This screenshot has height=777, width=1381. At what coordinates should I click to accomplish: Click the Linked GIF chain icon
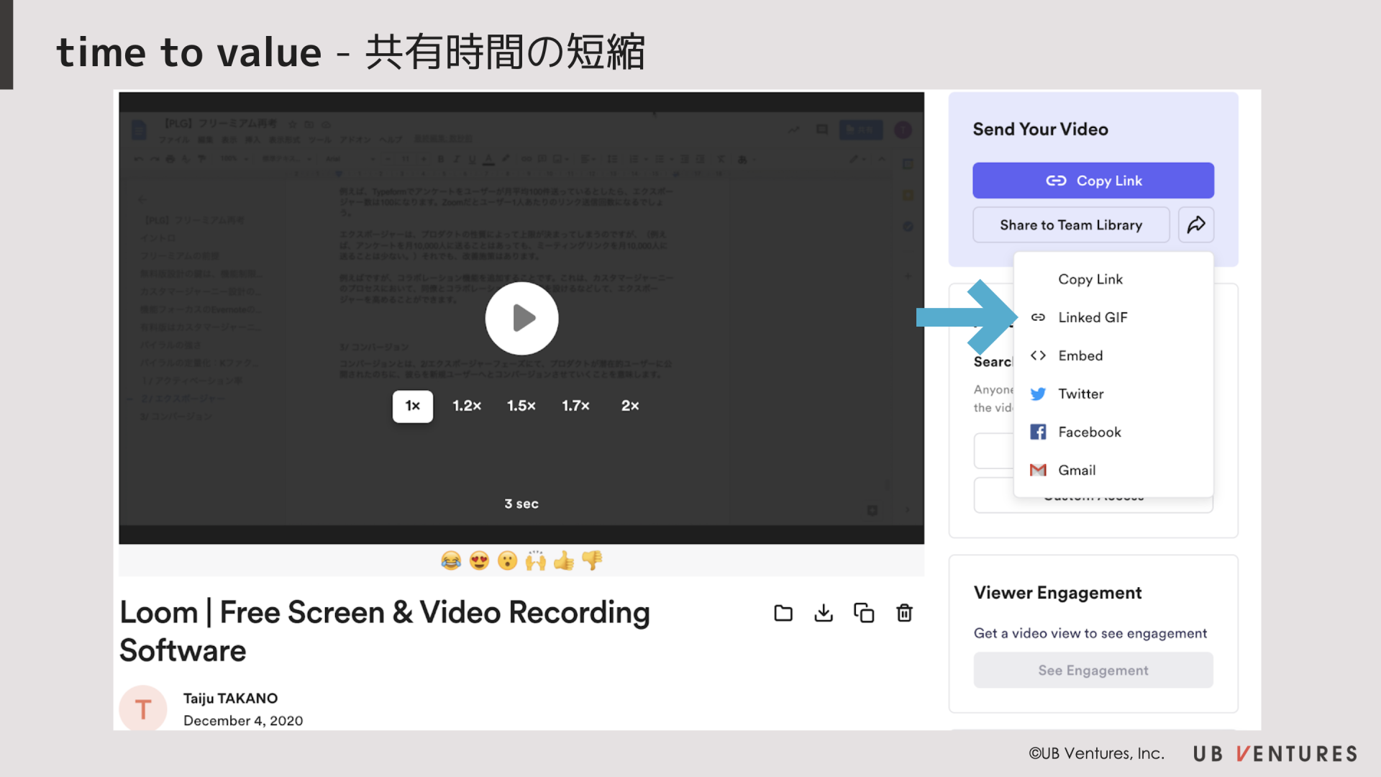pyautogui.click(x=1038, y=317)
